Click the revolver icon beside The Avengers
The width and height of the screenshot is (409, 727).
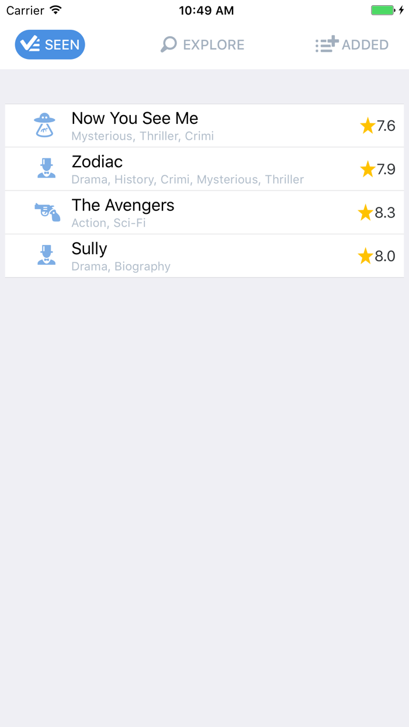[x=46, y=212]
